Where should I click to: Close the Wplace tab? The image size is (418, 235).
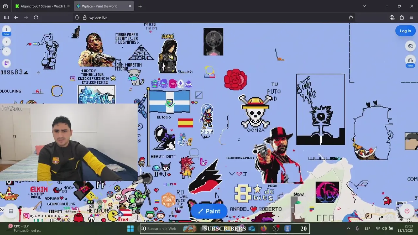click(130, 6)
